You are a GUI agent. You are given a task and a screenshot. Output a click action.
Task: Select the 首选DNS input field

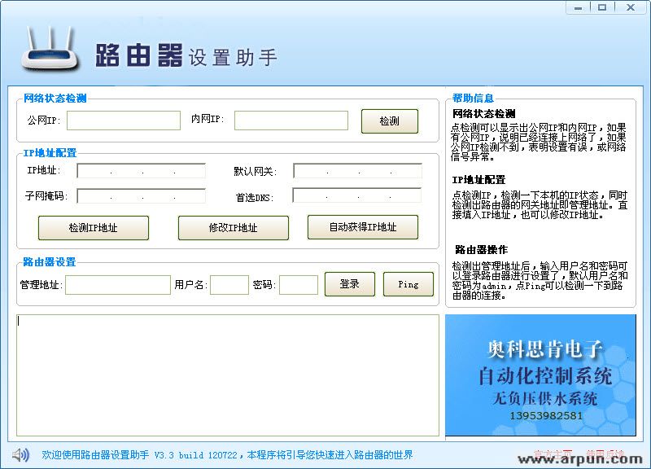[357, 196]
